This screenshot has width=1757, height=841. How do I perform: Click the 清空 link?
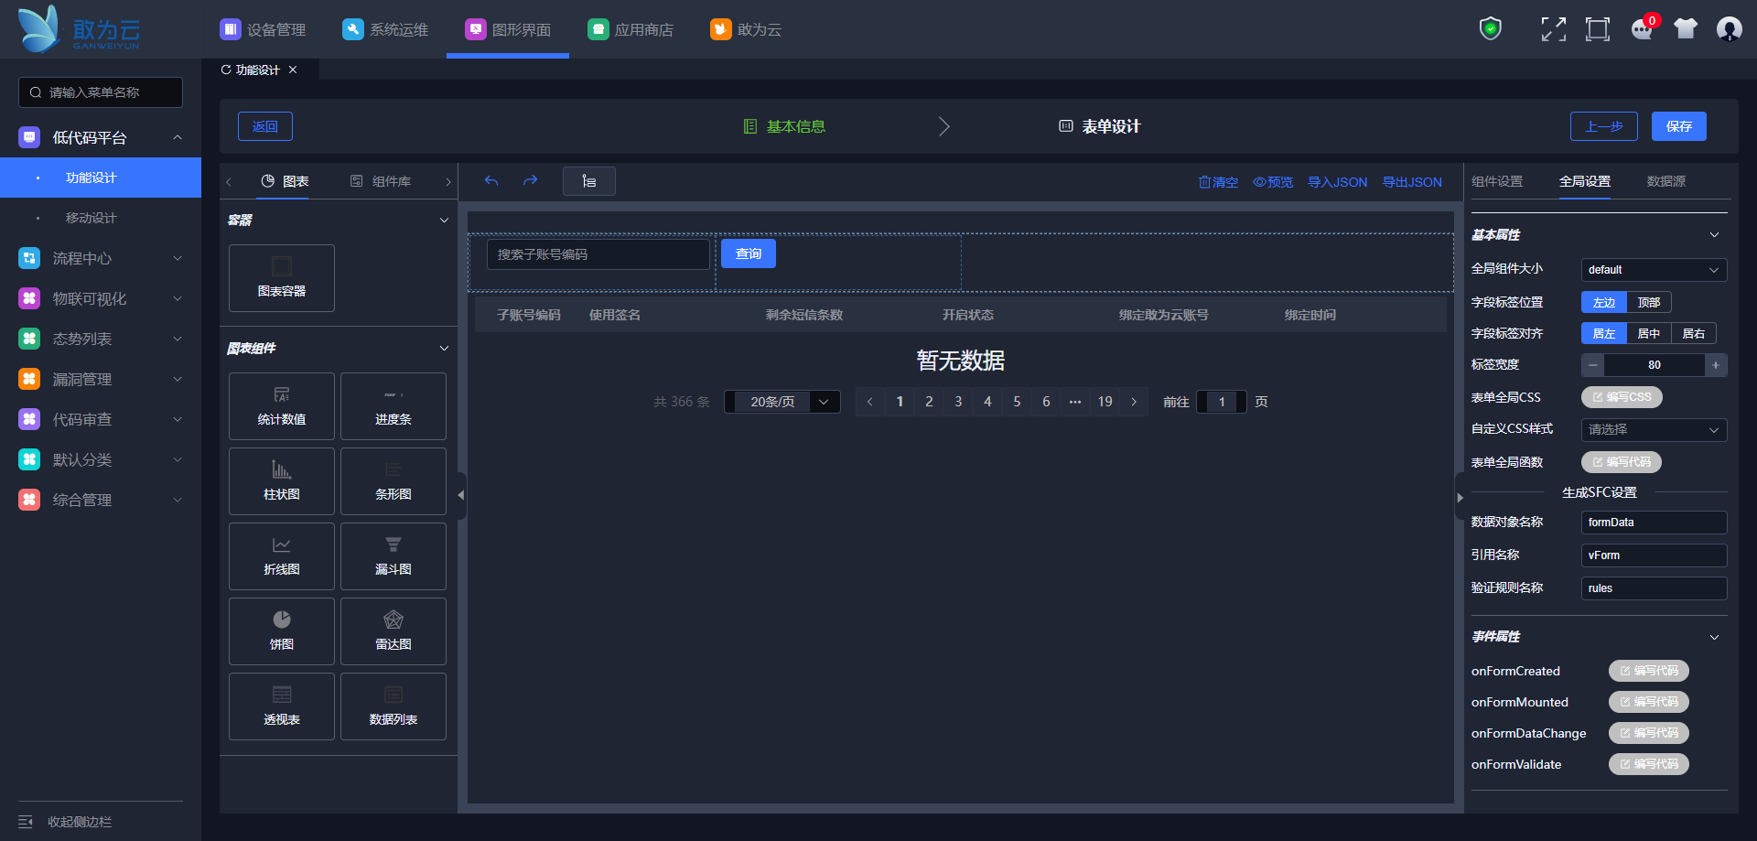(x=1218, y=182)
